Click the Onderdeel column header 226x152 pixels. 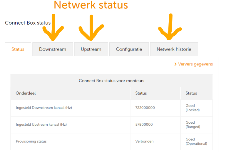coord(26,93)
